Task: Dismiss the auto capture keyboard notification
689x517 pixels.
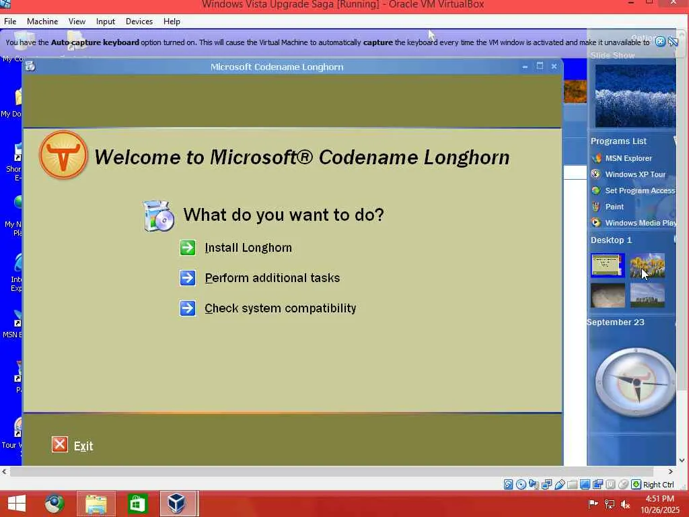Action: point(660,42)
